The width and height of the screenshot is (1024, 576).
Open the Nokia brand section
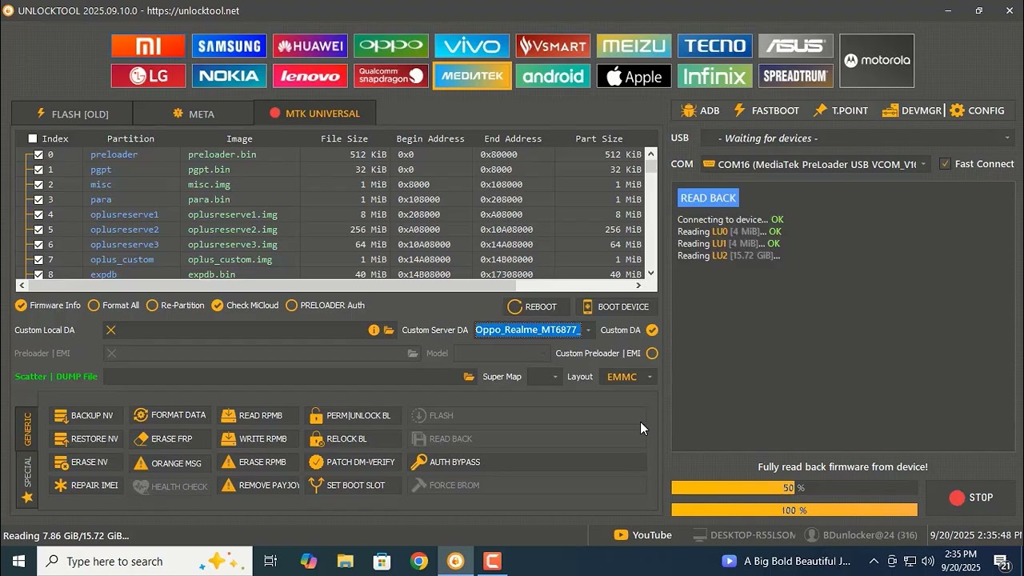(229, 76)
